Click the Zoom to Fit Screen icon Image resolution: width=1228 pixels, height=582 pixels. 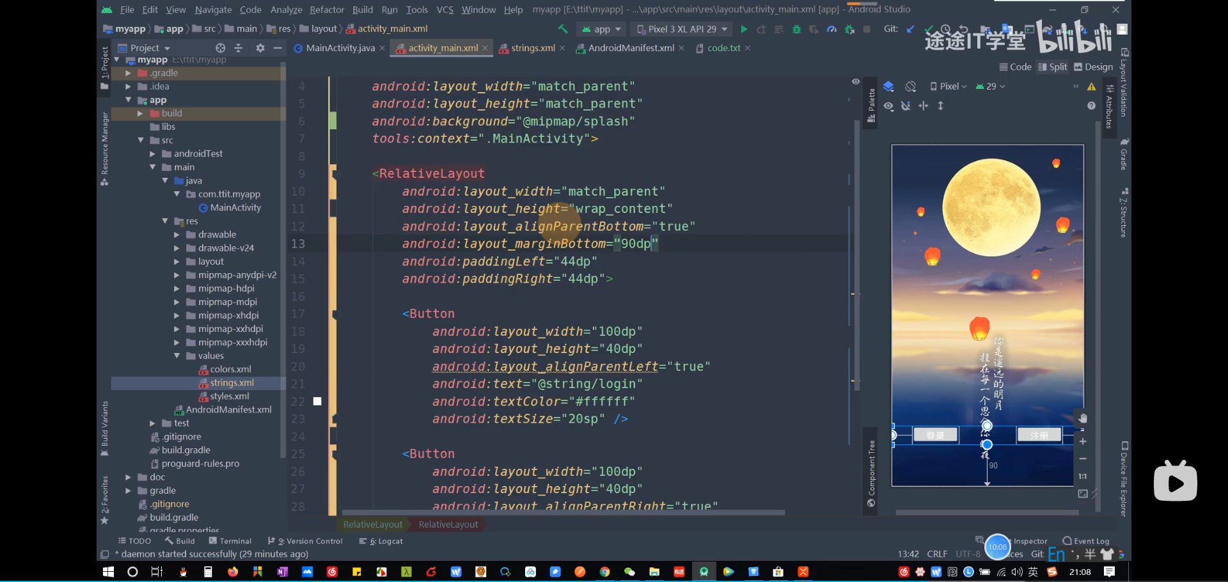pos(1082,494)
